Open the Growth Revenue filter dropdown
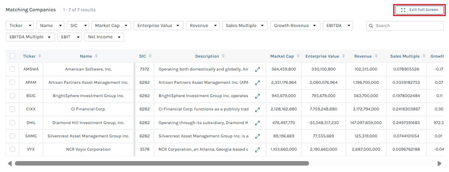This screenshot has width=449, height=172. 295,25
